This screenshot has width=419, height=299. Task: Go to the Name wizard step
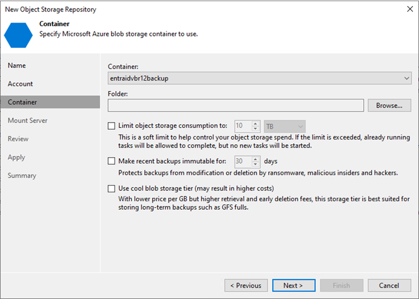[17, 66]
